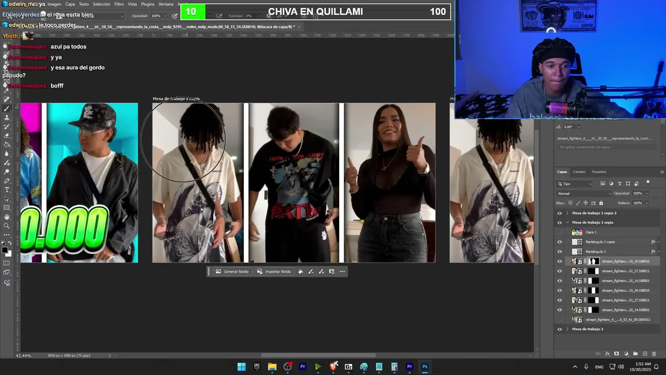The width and height of the screenshot is (666, 375).
Task: Click the Lock all padlock icon
Action: click(x=601, y=203)
